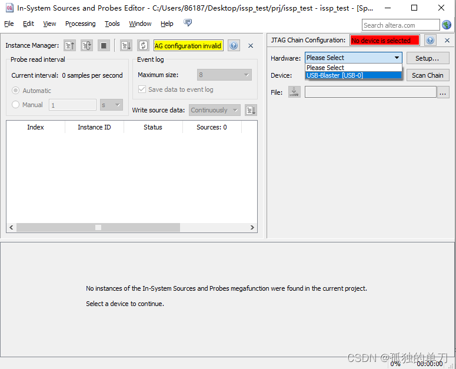Open the File menu
The height and width of the screenshot is (369, 456).
(9, 24)
